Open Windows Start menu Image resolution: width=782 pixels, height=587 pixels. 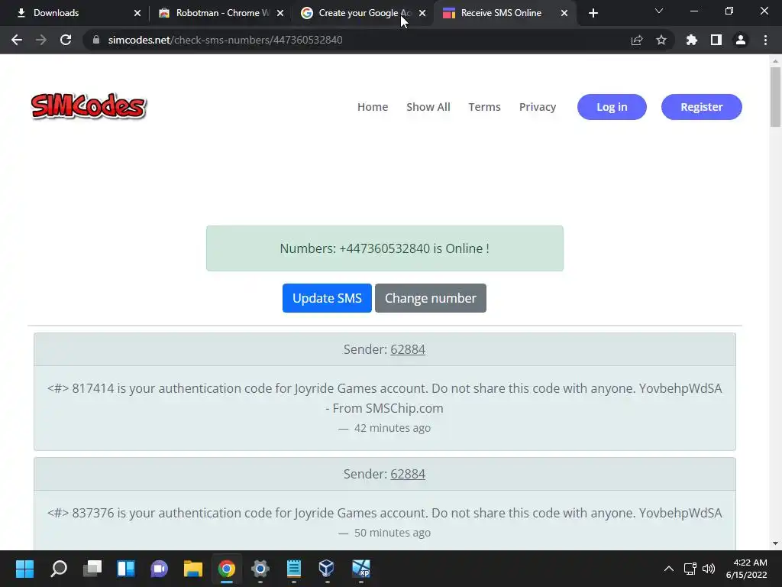24,569
